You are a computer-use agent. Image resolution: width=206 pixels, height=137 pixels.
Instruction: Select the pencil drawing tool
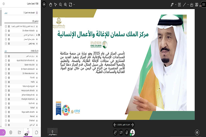coord(172,5)
